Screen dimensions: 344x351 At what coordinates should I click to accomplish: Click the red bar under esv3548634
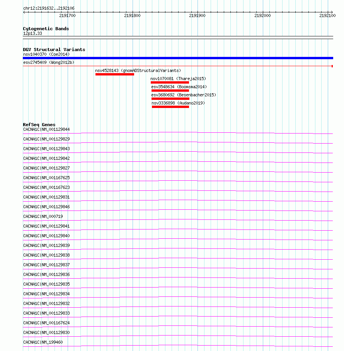click(170, 91)
